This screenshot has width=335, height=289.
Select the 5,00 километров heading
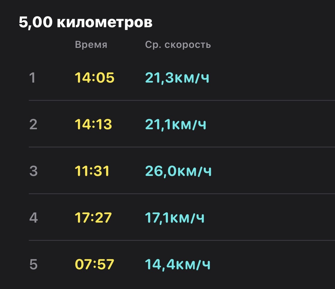click(86, 22)
